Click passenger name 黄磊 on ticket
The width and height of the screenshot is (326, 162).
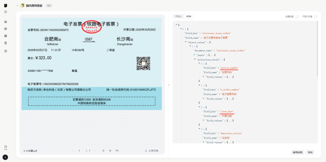pyautogui.click(x=75, y=71)
